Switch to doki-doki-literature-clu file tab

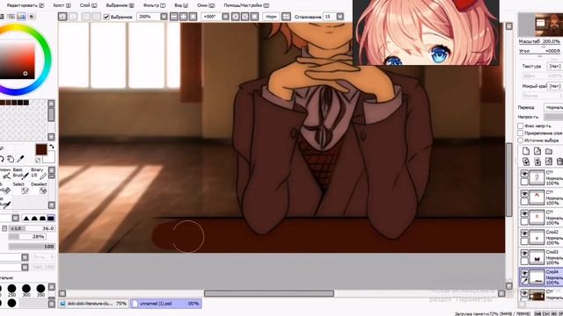(x=94, y=304)
